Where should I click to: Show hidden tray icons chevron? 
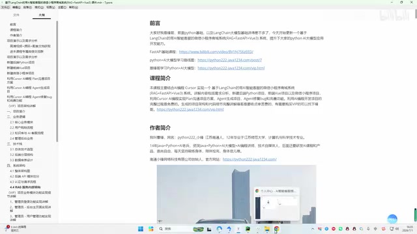pyautogui.click(x=313, y=229)
